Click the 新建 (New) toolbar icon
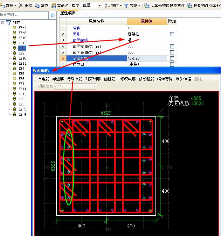 [2, 6]
